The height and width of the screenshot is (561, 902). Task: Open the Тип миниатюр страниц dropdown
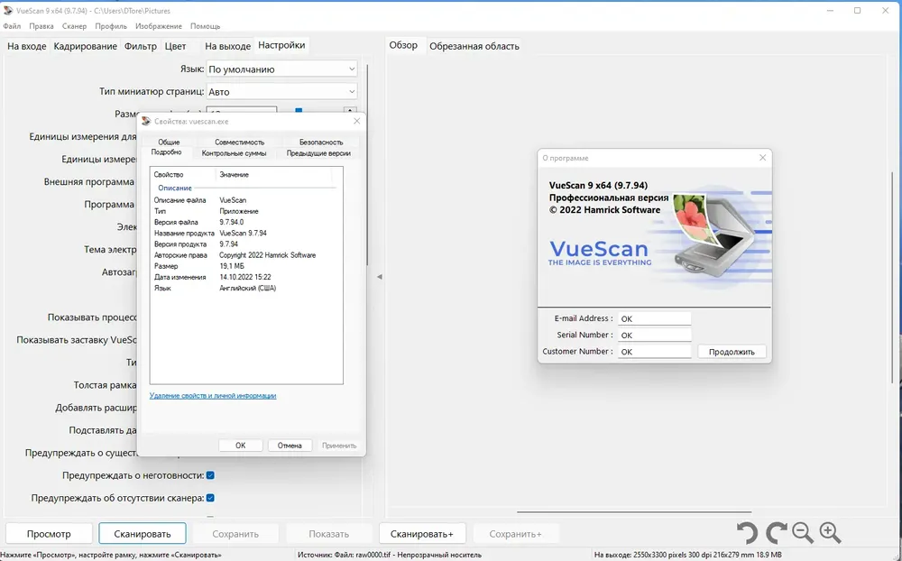(x=281, y=91)
